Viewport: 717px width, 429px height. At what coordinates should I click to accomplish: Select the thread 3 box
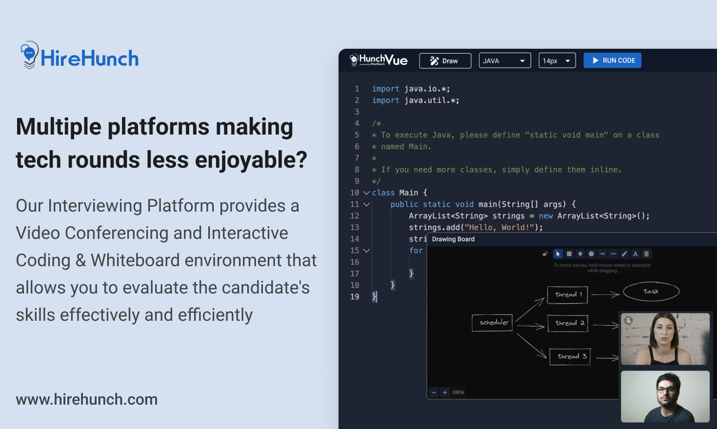[x=570, y=356]
